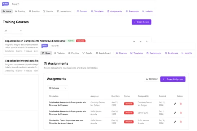This screenshot has height=131, width=197.
Task: Select Courses tab in Assignments window
Action: tap(121, 53)
